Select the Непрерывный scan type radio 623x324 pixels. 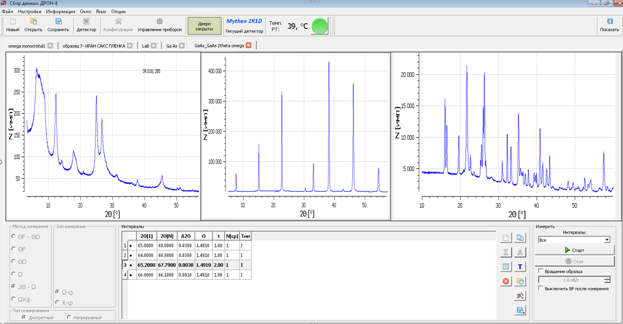point(69,317)
